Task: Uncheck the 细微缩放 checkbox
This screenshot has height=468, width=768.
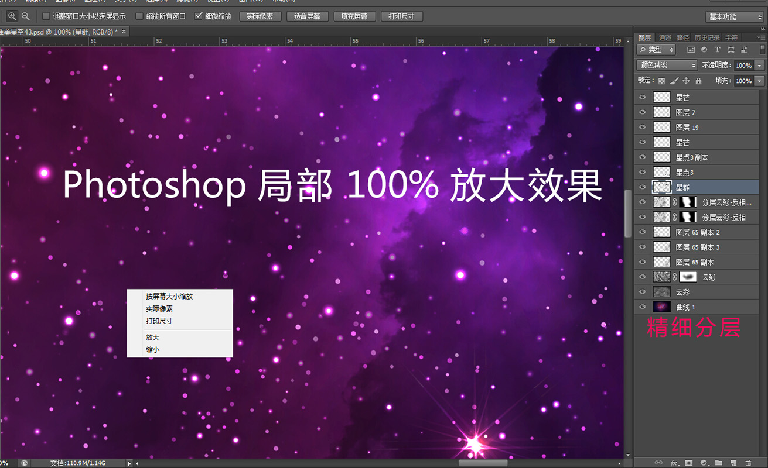Action: click(x=199, y=16)
